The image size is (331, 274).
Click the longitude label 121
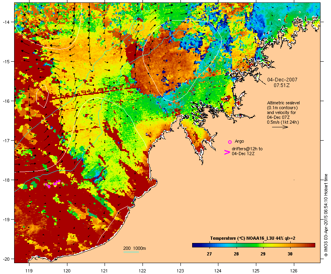coord(105,271)
